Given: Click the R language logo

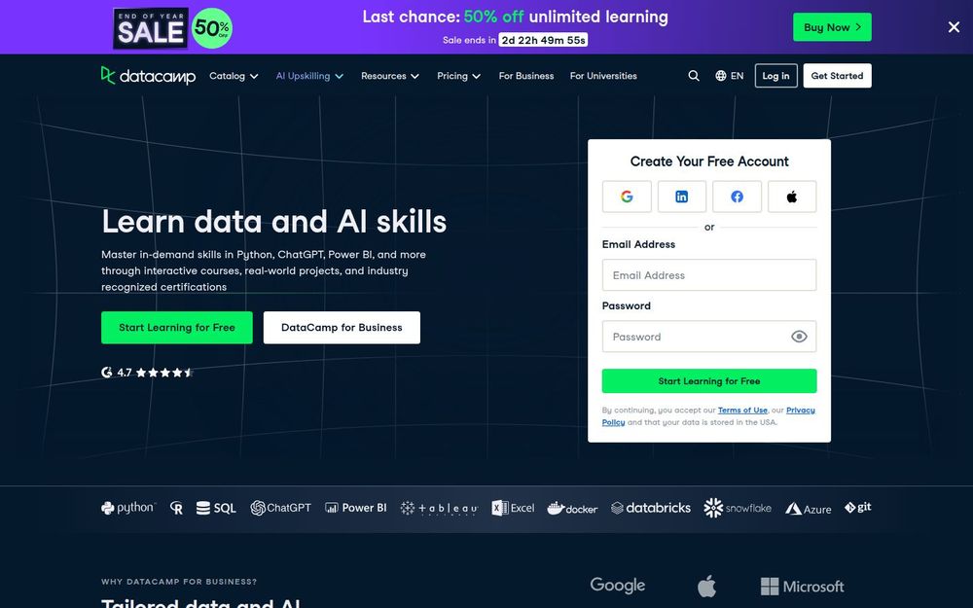Looking at the screenshot, I should coord(176,509).
